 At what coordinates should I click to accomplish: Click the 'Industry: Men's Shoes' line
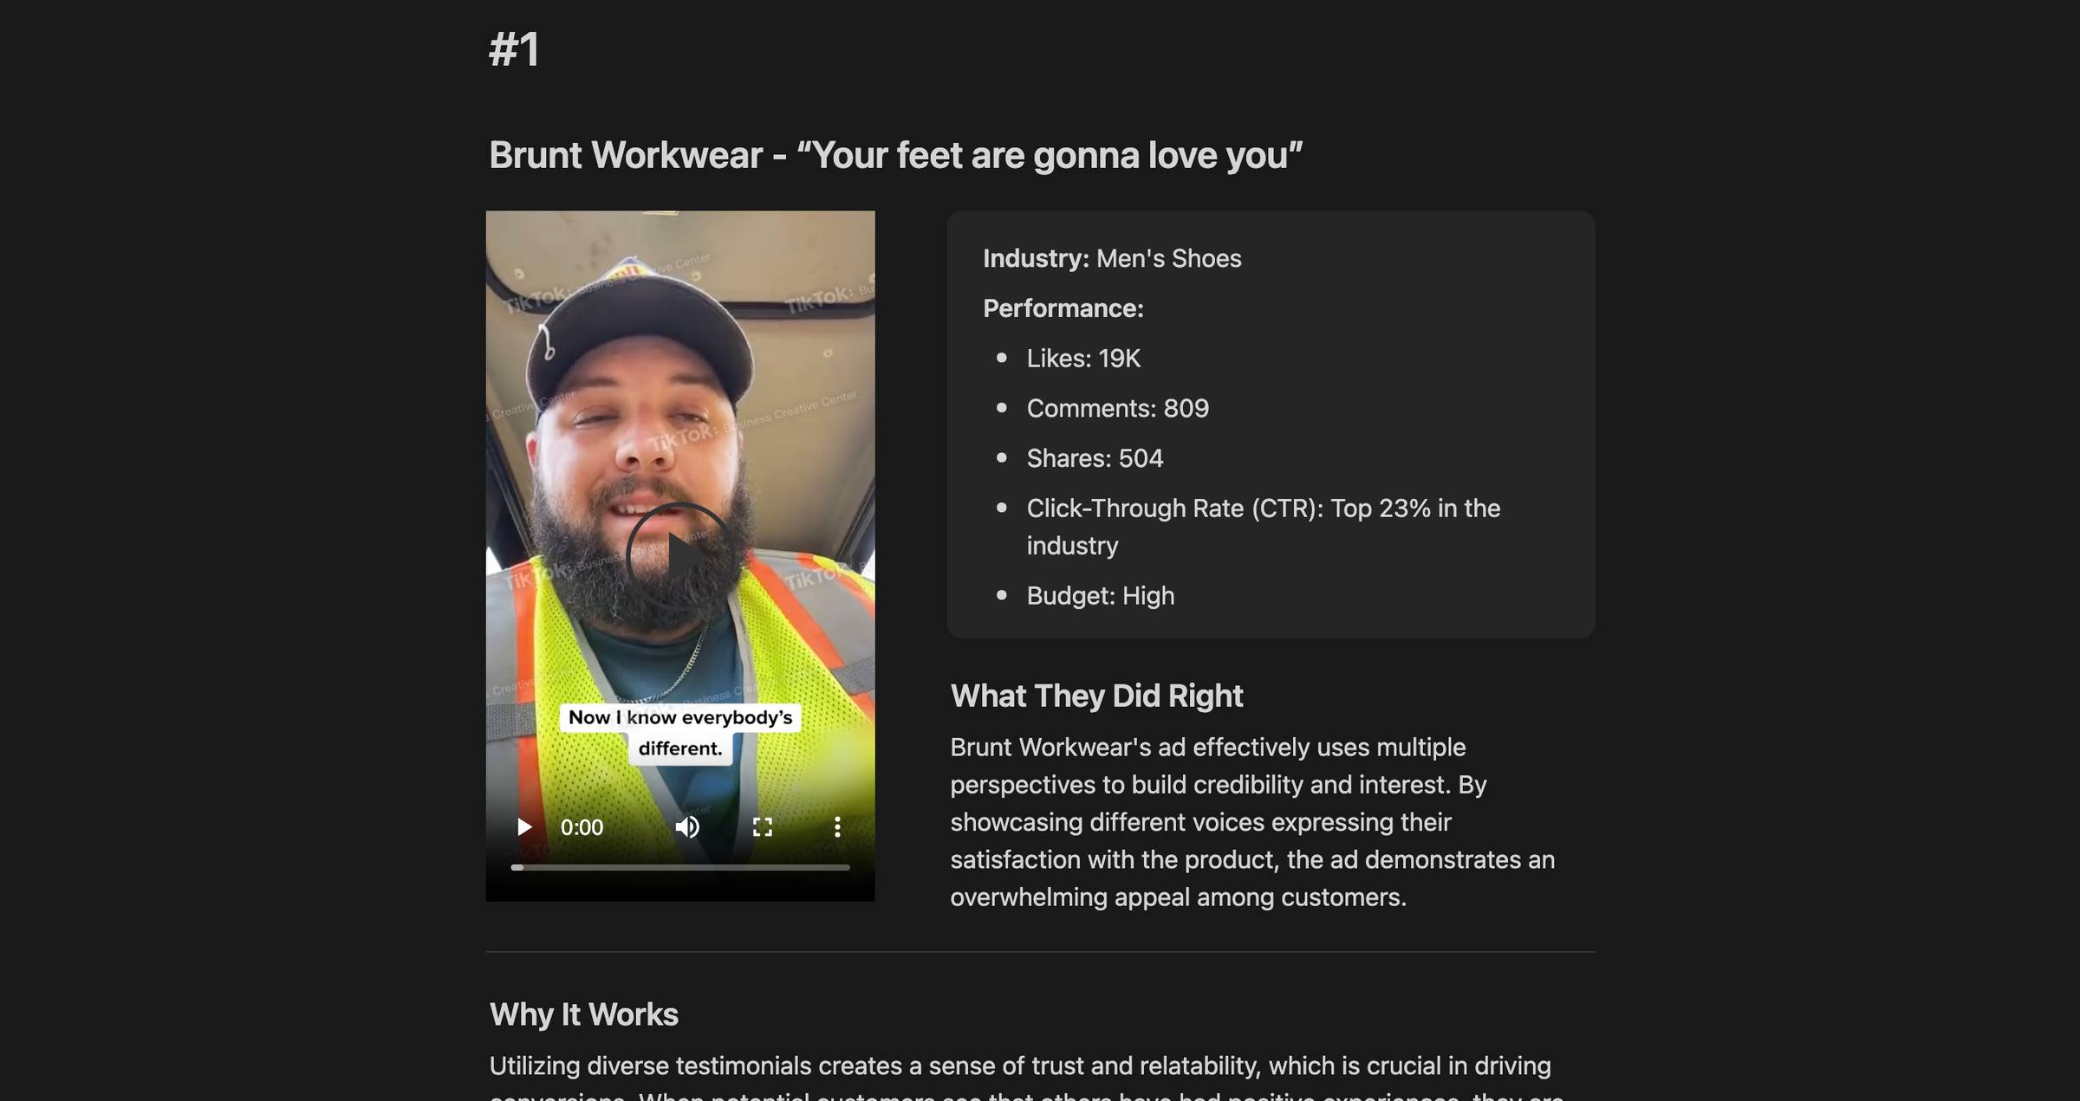pyautogui.click(x=1112, y=258)
